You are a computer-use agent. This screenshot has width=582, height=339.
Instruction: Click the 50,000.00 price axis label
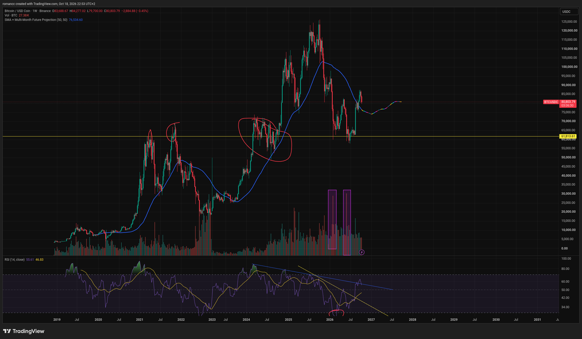(x=568, y=157)
